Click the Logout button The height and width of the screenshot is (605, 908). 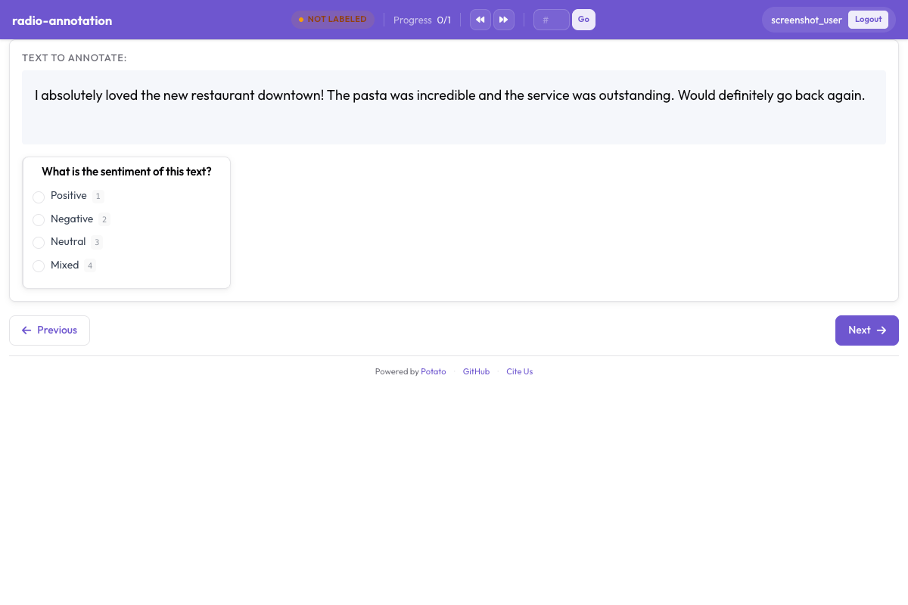[868, 19]
